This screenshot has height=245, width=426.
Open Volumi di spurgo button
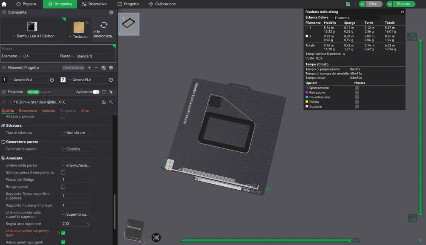click(73, 68)
